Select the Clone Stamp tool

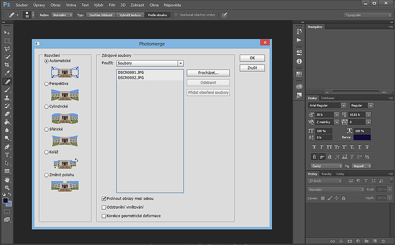tap(7, 98)
